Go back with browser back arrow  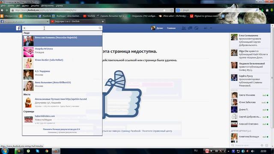pyautogui.click(x=2, y=10)
